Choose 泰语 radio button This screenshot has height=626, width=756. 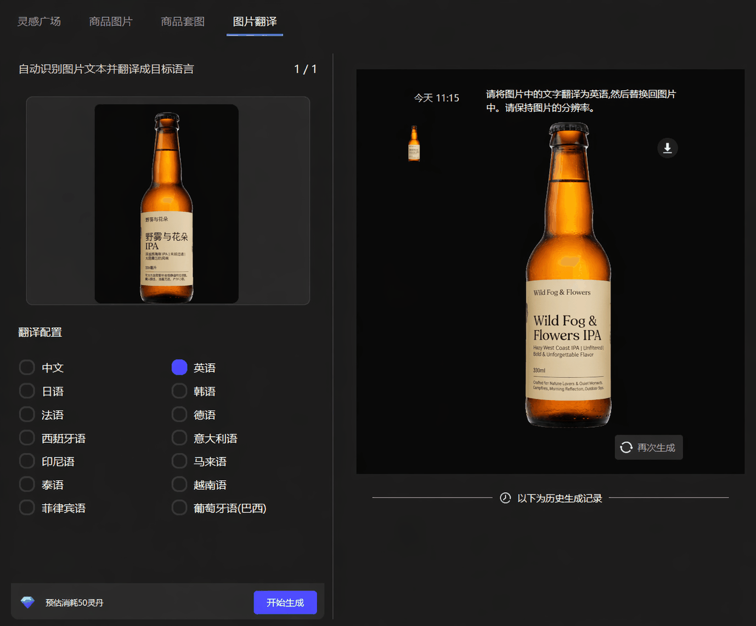click(x=27, y=484)
